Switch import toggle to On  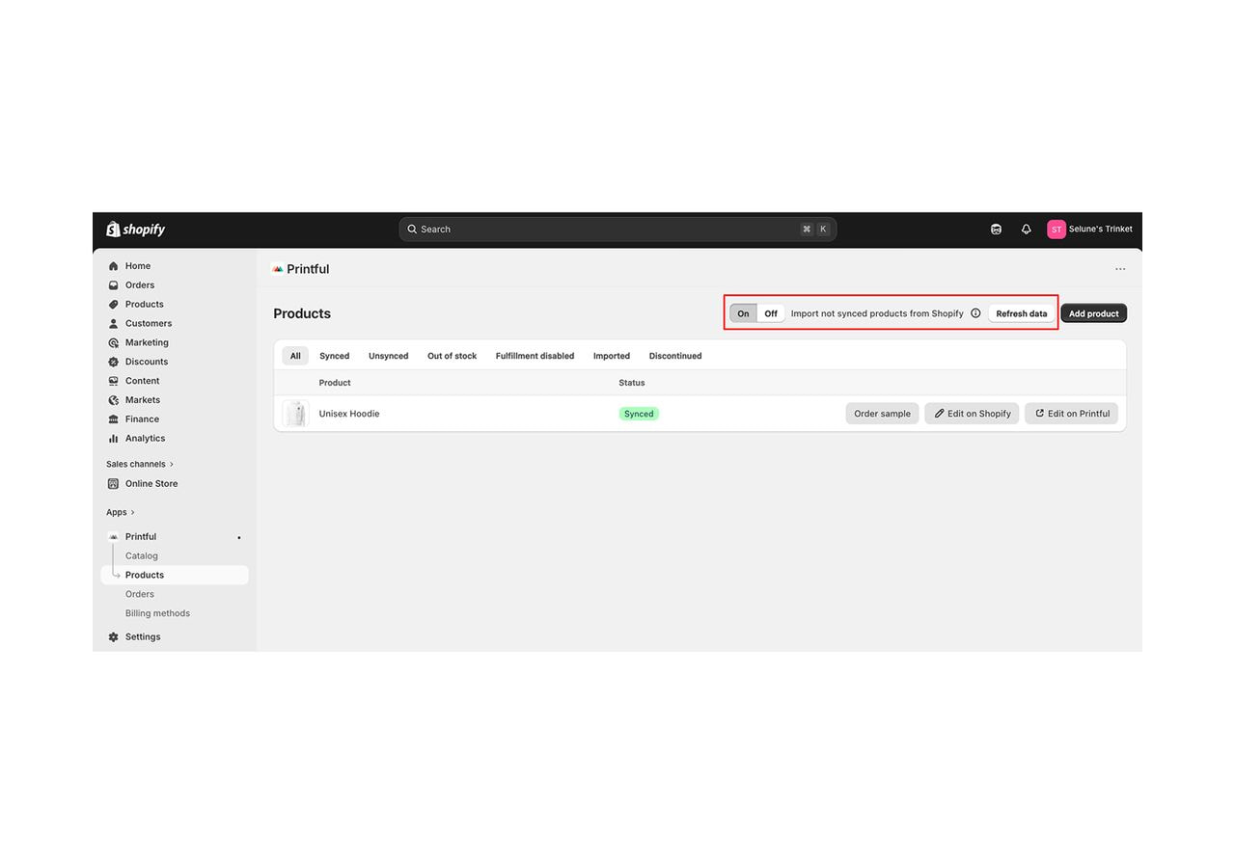coord(743,313)
